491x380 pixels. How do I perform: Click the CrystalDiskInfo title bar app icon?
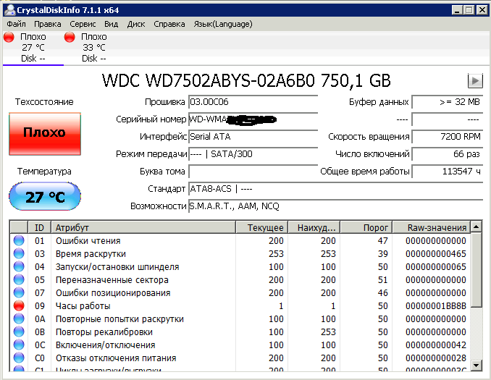pos(9,10)
